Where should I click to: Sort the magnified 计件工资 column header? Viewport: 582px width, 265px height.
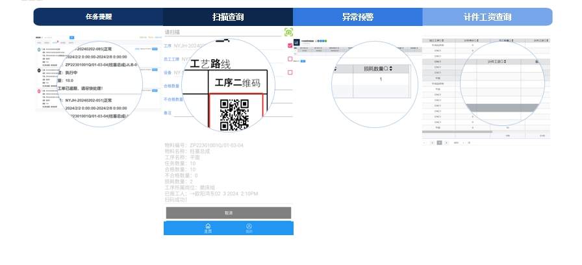point(497,62)
